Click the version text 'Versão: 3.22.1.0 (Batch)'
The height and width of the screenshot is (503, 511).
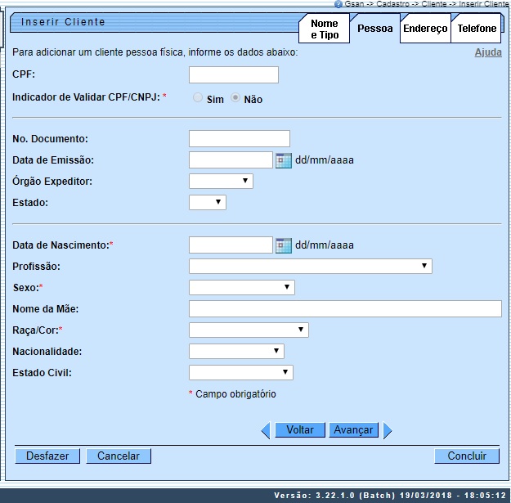pos(334,496)
